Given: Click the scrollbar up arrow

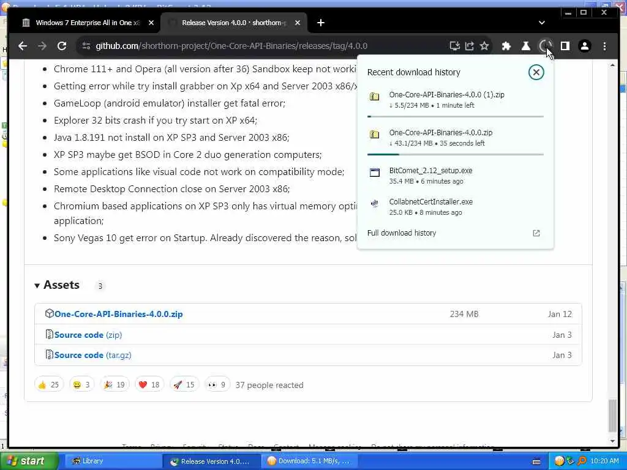Looking at the screenshot, I should [x=612, y=65].
